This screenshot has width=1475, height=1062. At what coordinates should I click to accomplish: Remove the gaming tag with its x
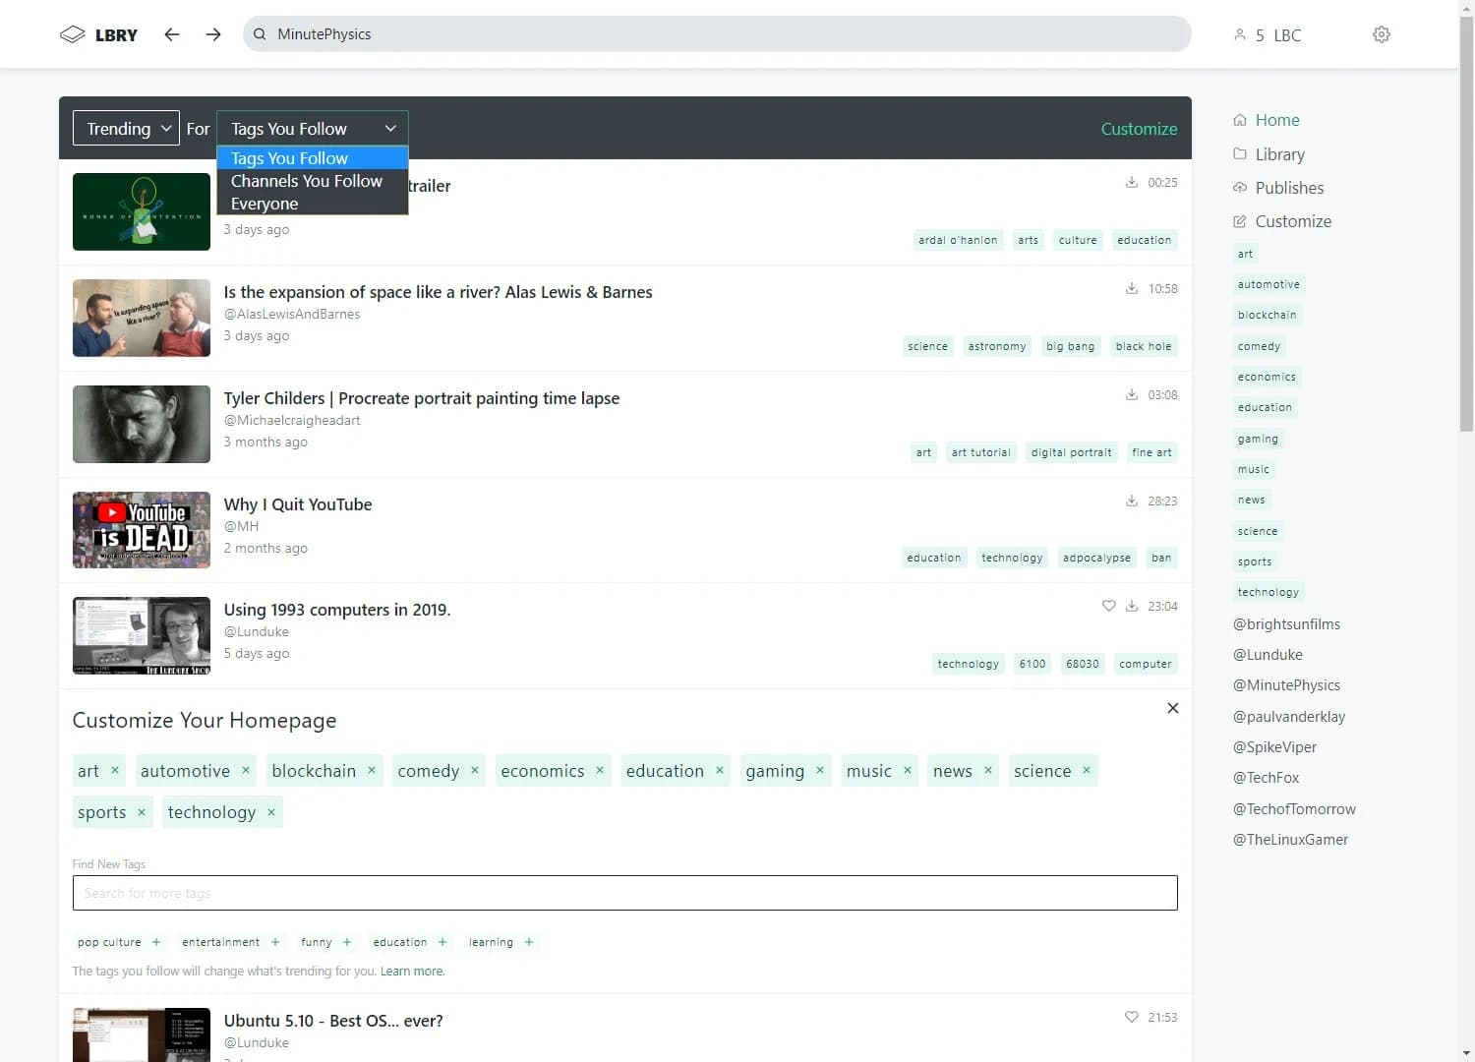click(x=820, y=770)
